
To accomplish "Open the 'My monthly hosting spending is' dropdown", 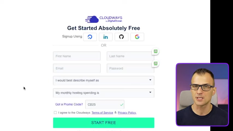I will coord(104,93).
